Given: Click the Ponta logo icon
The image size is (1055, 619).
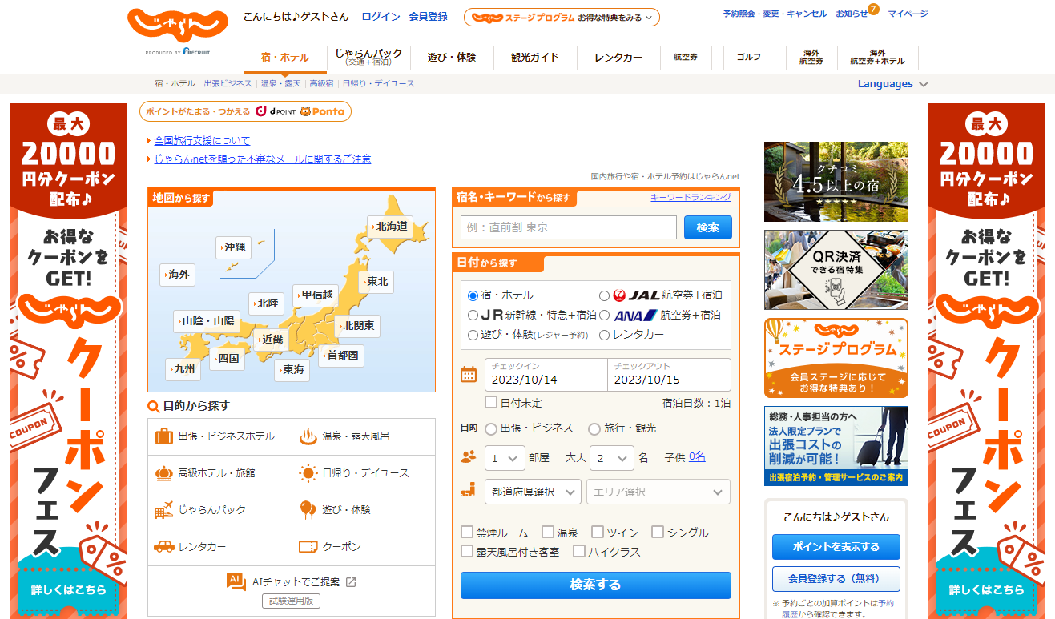Looking at the screenshot, I should 322,111.
